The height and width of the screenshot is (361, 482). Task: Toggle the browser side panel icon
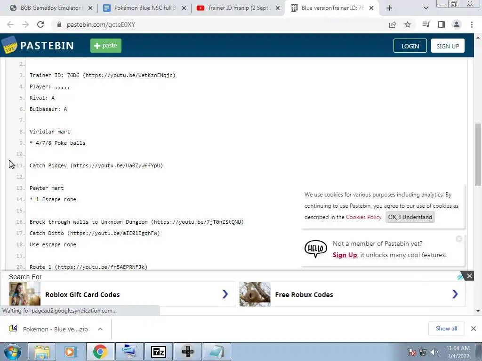442,24
